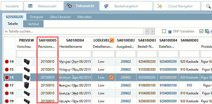Select the Tabelle view tab

[x=13, y=24]
